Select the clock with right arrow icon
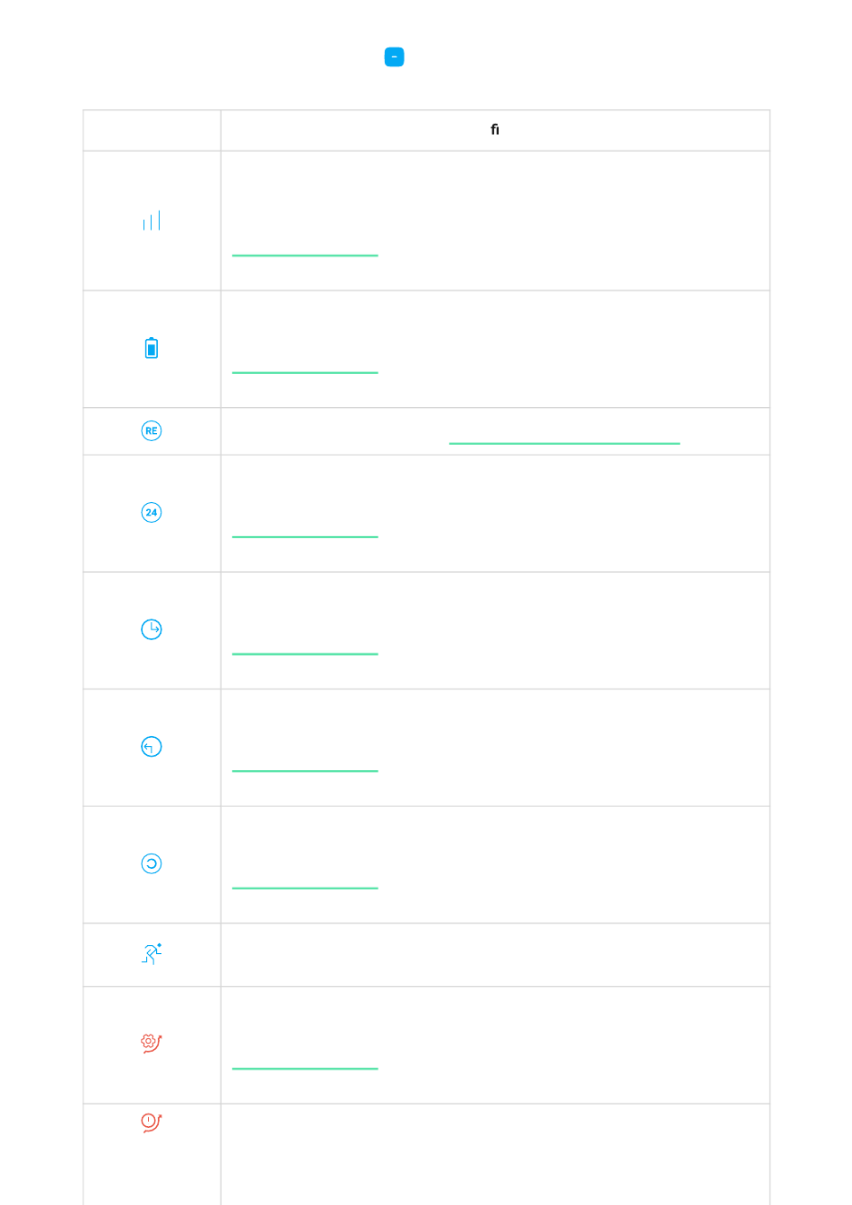The image size is (852, 1205). pos(152,629)
